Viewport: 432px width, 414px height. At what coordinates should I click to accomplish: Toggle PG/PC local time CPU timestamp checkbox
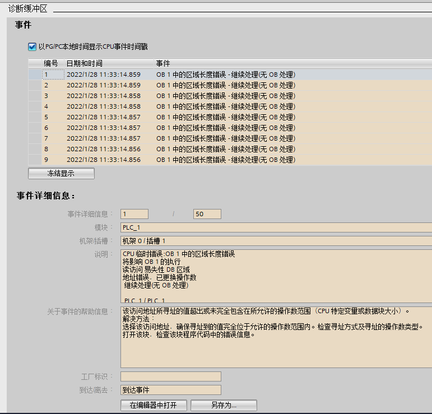pos(32,47)
